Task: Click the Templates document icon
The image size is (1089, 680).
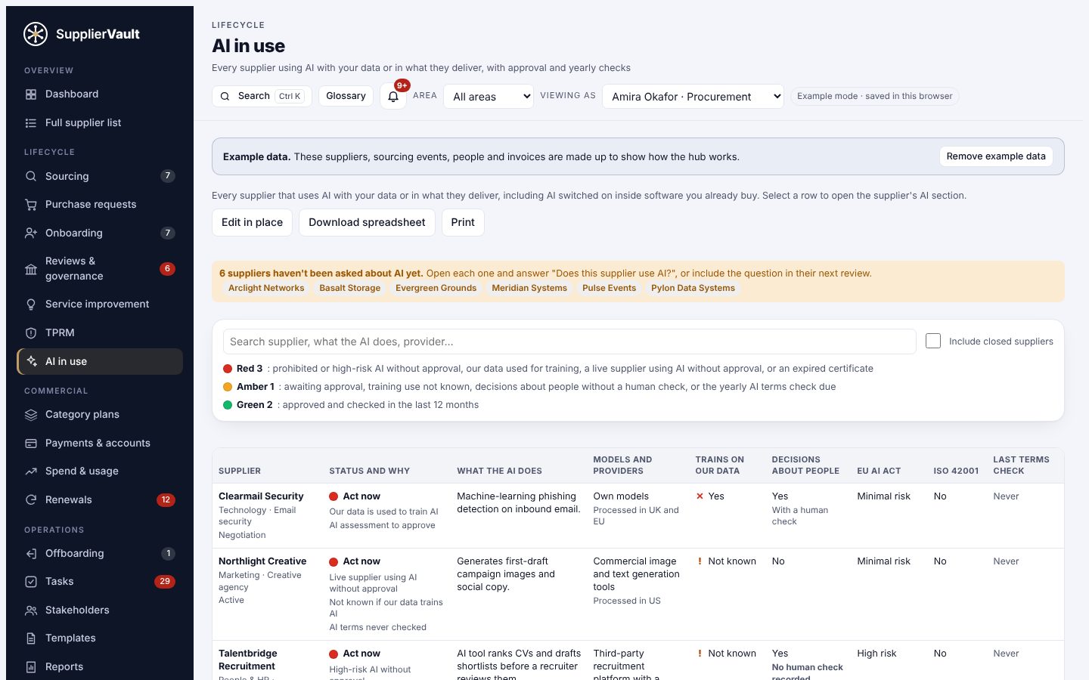Action: pyautogui.click(x=31, y=638)
